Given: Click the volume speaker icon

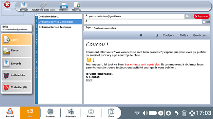Looking at the screenshot, I should click(145, 113).
